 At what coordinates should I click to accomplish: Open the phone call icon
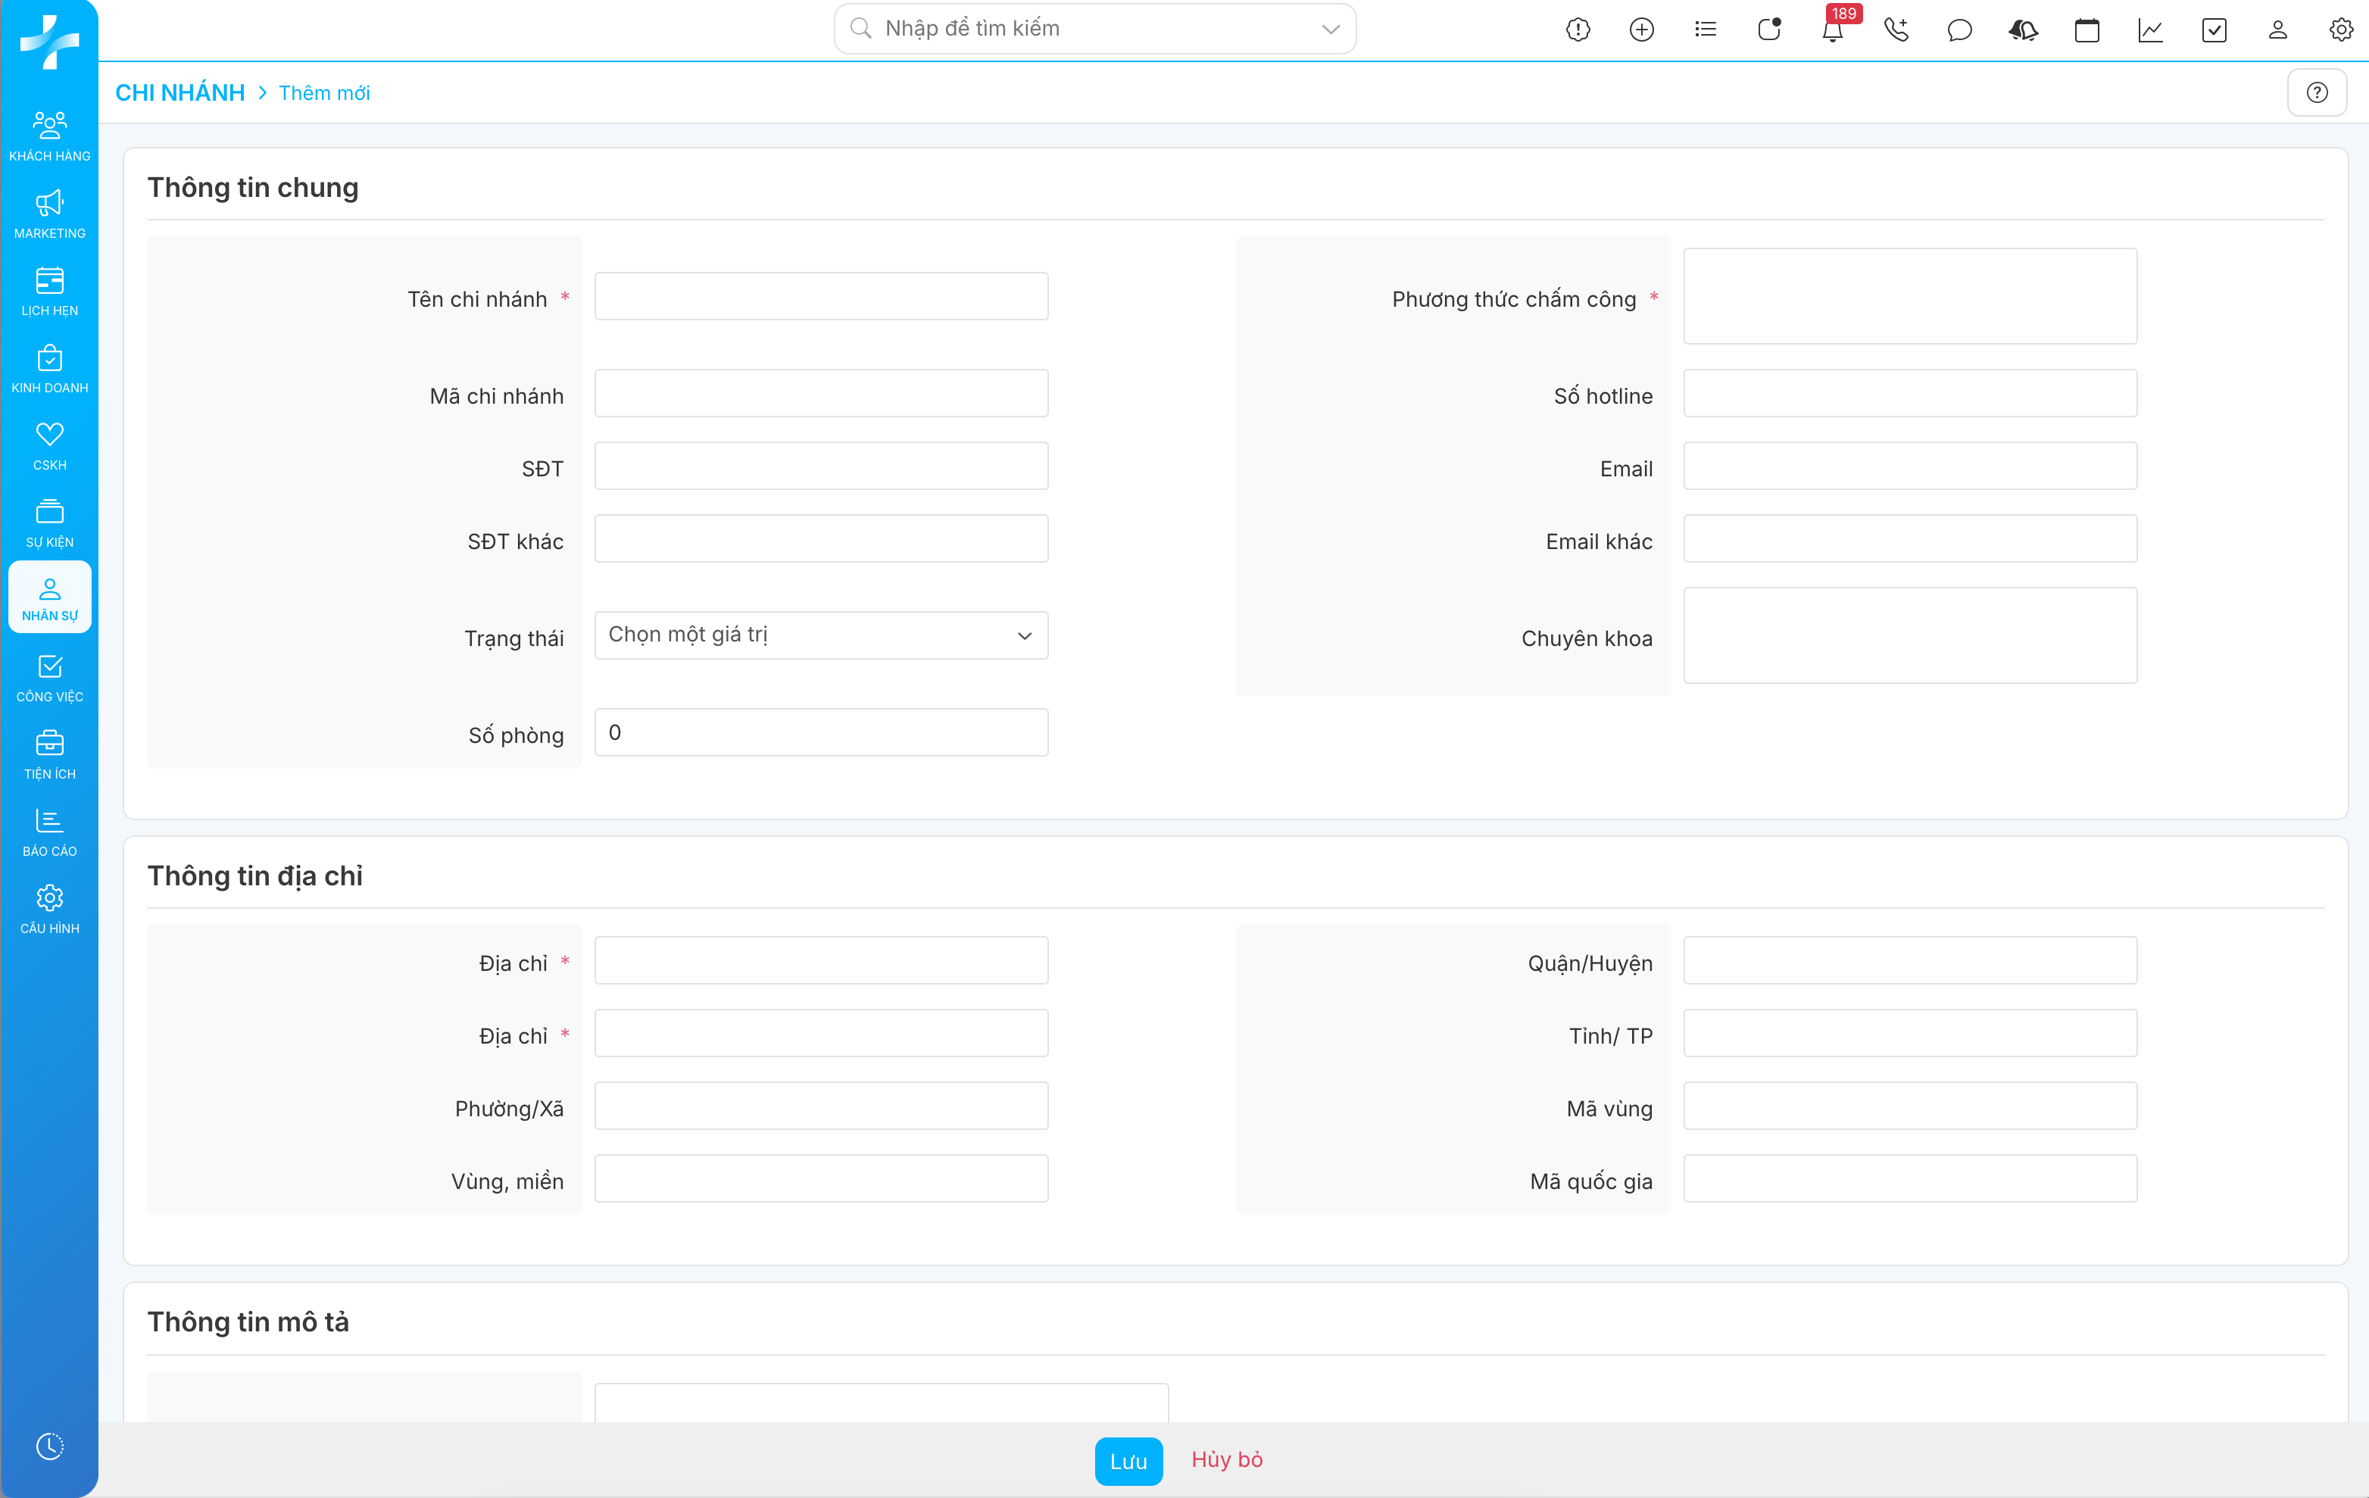[x=1896, y=30]
